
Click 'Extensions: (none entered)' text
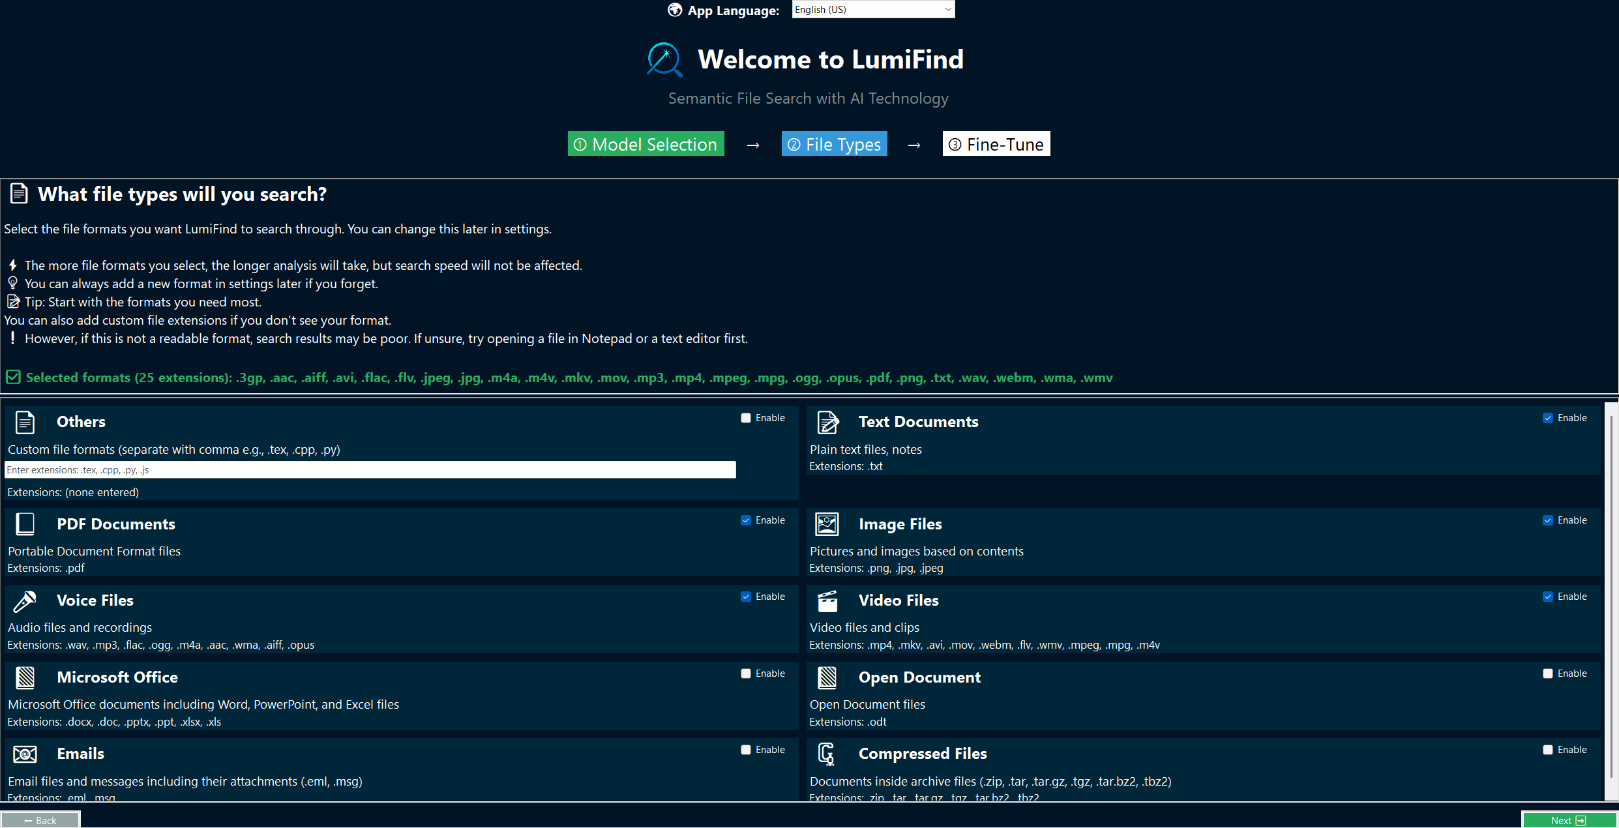click(73, 492)
